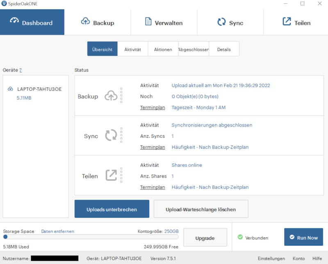Viewport: 328px width, 264px height.
Task: Click the dotted indicator next to Teilen status icon
Action: pyautogui.click(x=121, y=175)
